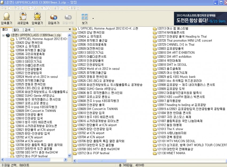The image size is (227, 167).
Task: Click the file list horizontal scrollbar thumb
Action: (x=102, y=161)
